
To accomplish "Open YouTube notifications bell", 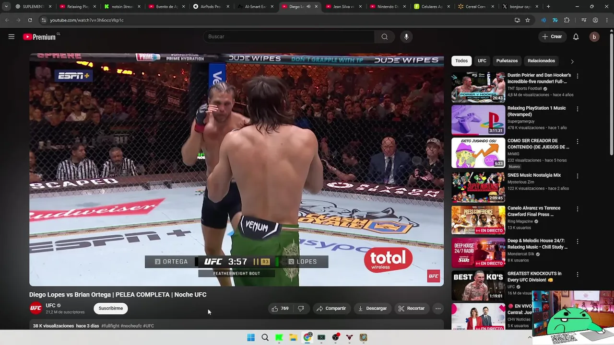I will [x=576, y=37].
